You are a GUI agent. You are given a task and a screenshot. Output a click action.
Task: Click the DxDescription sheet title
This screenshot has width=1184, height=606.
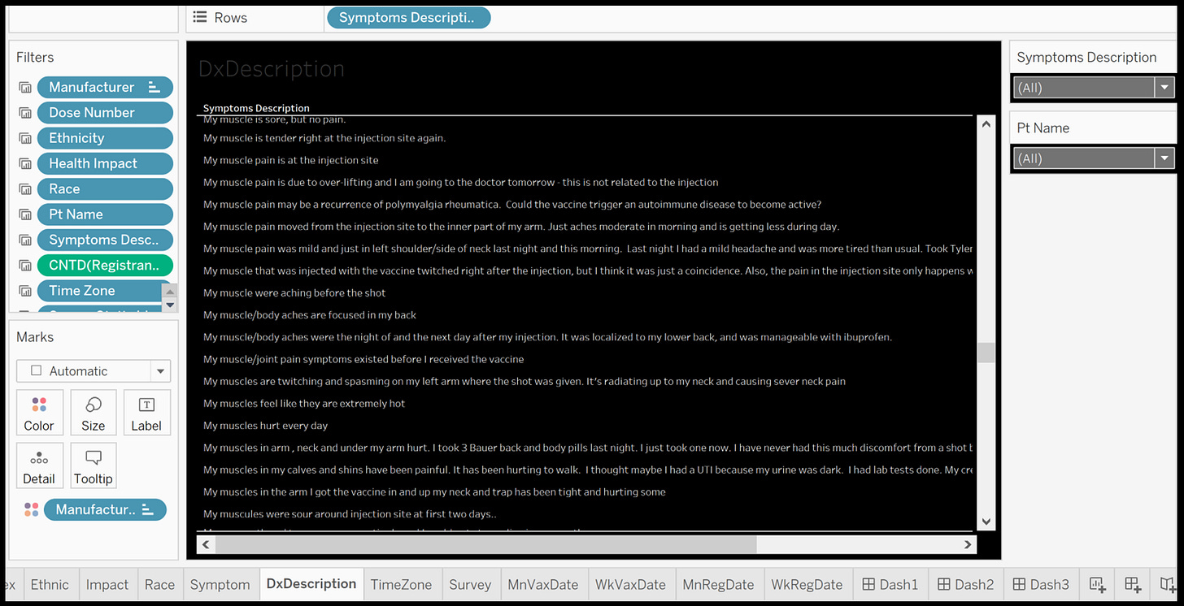(272, 69)
